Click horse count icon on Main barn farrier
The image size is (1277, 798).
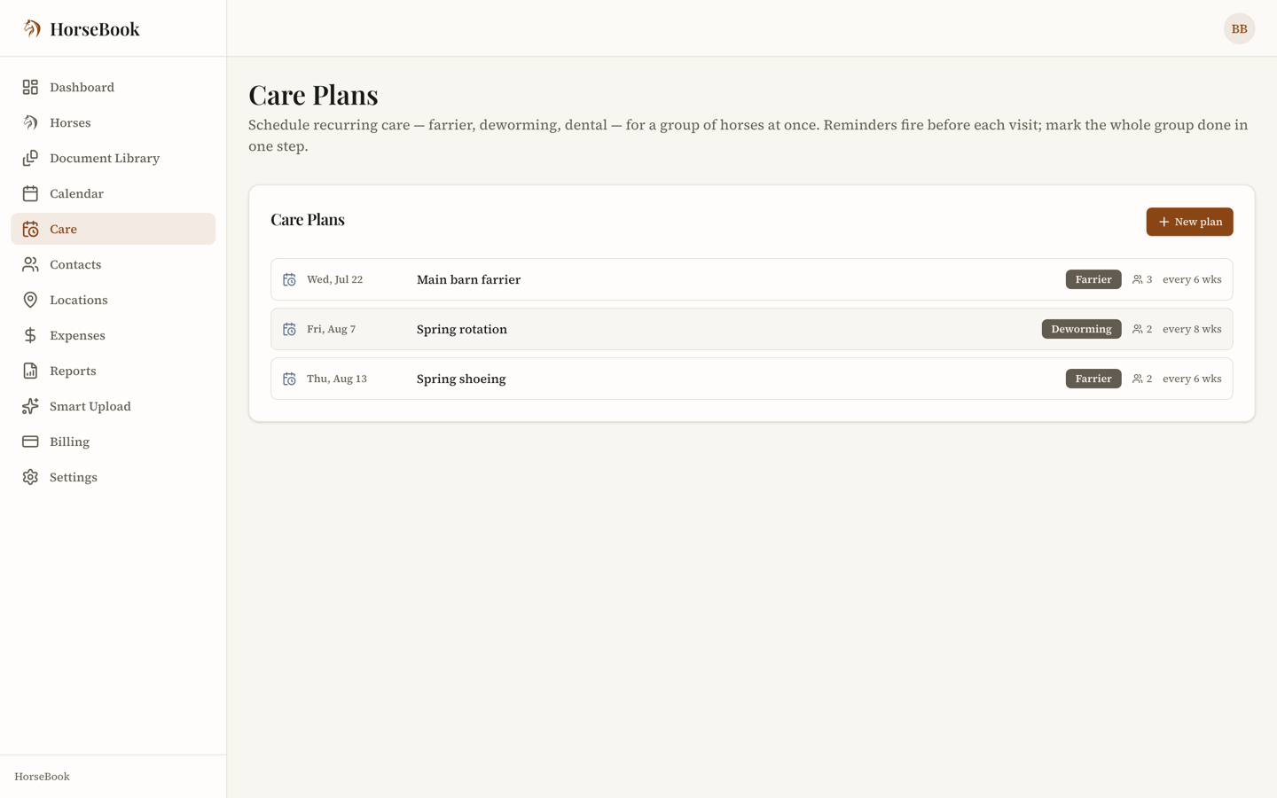pos(1138,279)
